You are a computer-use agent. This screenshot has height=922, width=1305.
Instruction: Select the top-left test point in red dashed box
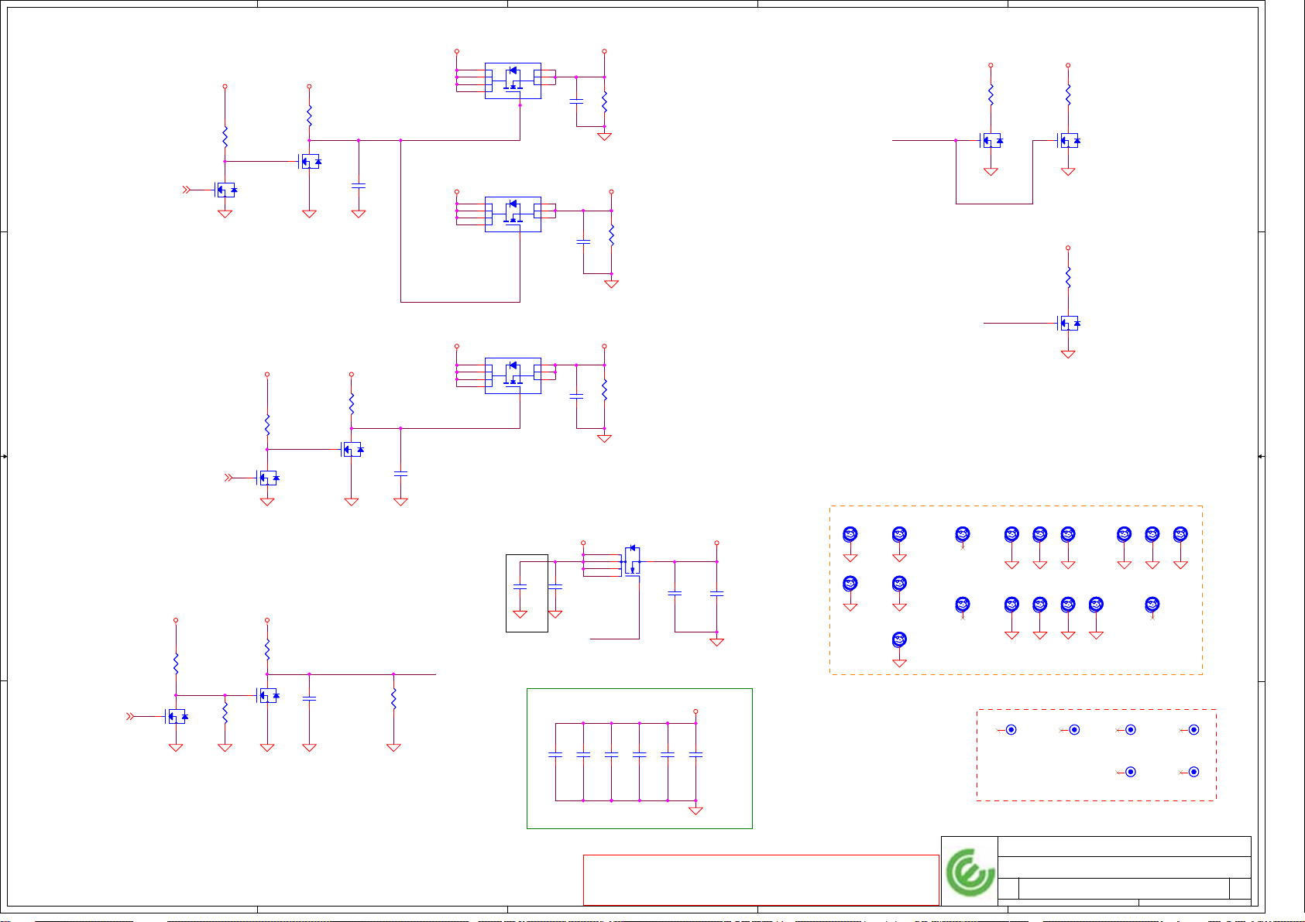click(x=1011, y=729)
